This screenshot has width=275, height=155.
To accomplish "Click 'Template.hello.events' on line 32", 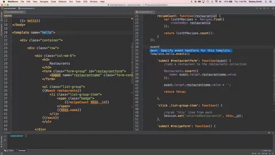I will [168, 54].
